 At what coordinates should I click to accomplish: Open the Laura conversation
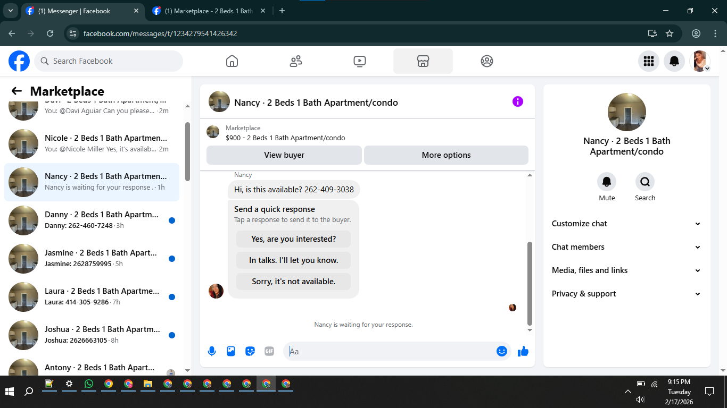92,296
